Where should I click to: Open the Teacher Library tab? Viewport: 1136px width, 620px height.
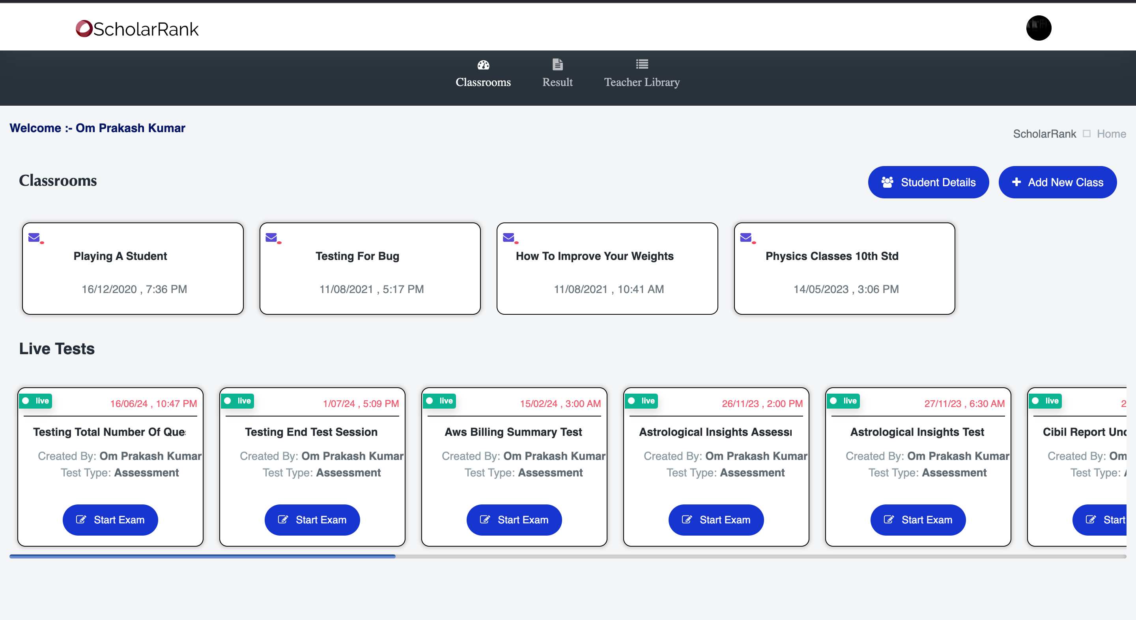[642, 82]
